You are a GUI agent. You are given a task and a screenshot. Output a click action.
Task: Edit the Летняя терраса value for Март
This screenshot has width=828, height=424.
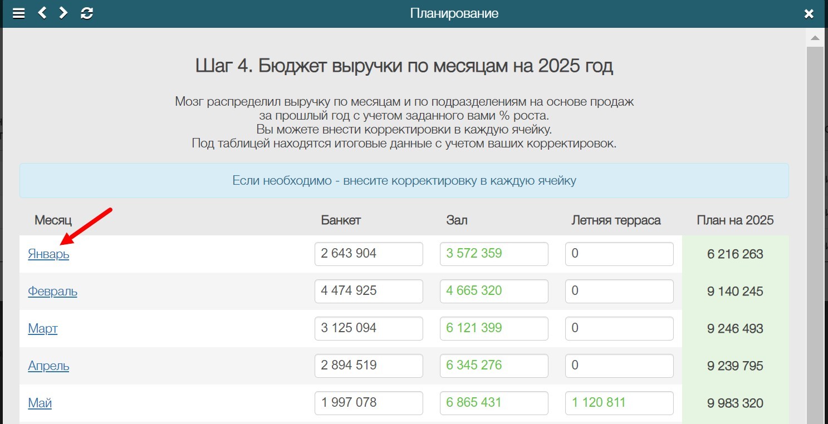point(619,328)
